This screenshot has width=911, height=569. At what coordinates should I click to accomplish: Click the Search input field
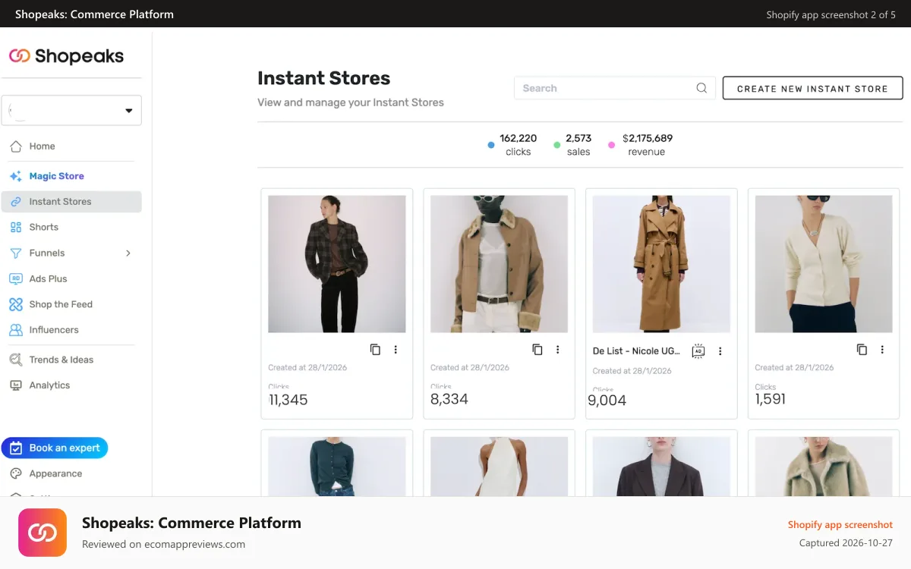click(615, 88)
